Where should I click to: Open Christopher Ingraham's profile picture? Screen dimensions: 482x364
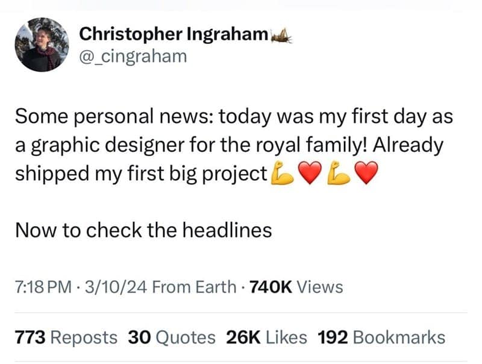click(41, 45)
